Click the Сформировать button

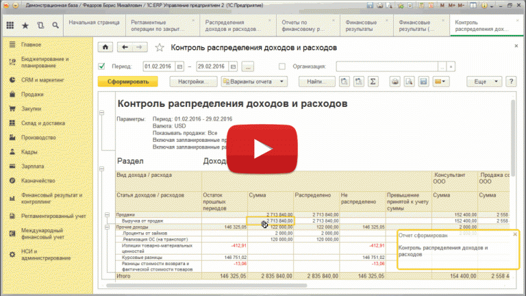coord(128,82)
